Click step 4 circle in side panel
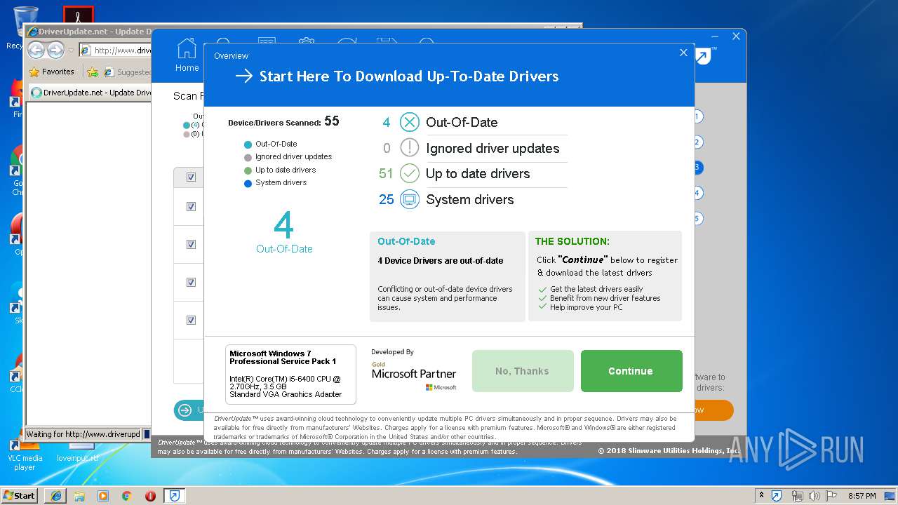This screenshot has width=898, height=505. point(697,192)
